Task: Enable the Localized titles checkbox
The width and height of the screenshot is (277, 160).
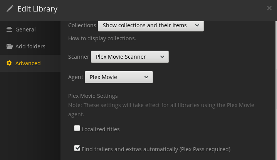Action: click(77, 128)
